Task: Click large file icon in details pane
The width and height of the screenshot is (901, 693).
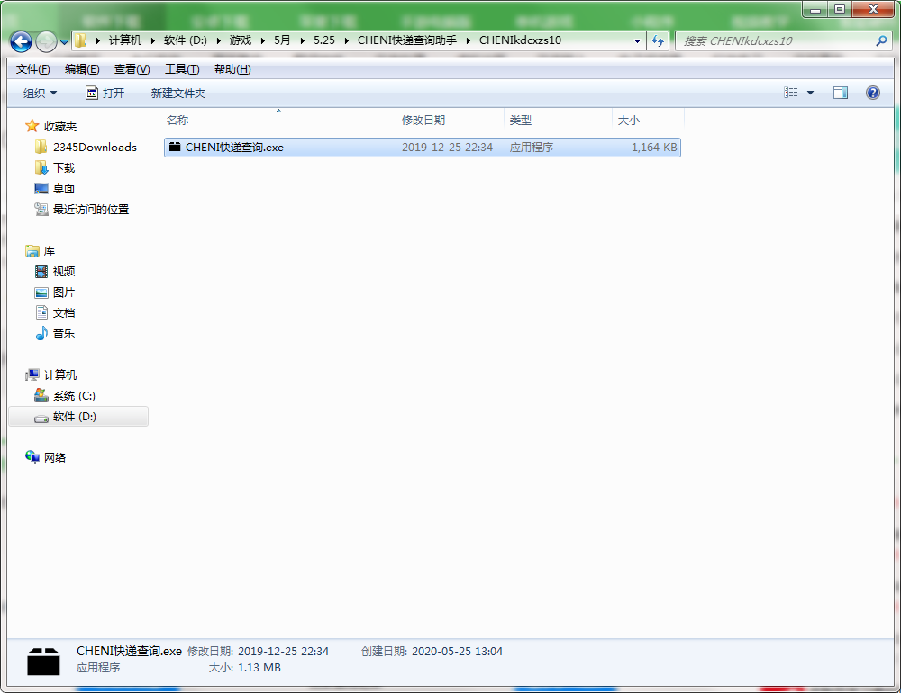Action: point(43,661)
